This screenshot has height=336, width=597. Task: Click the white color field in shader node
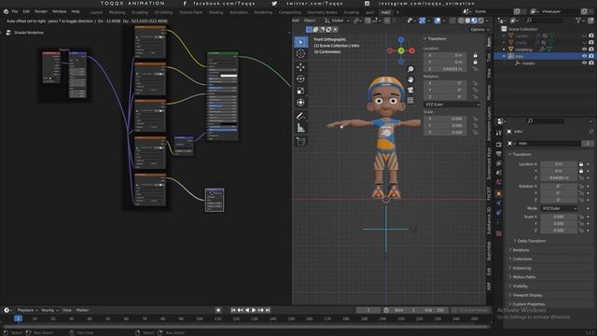229,76
